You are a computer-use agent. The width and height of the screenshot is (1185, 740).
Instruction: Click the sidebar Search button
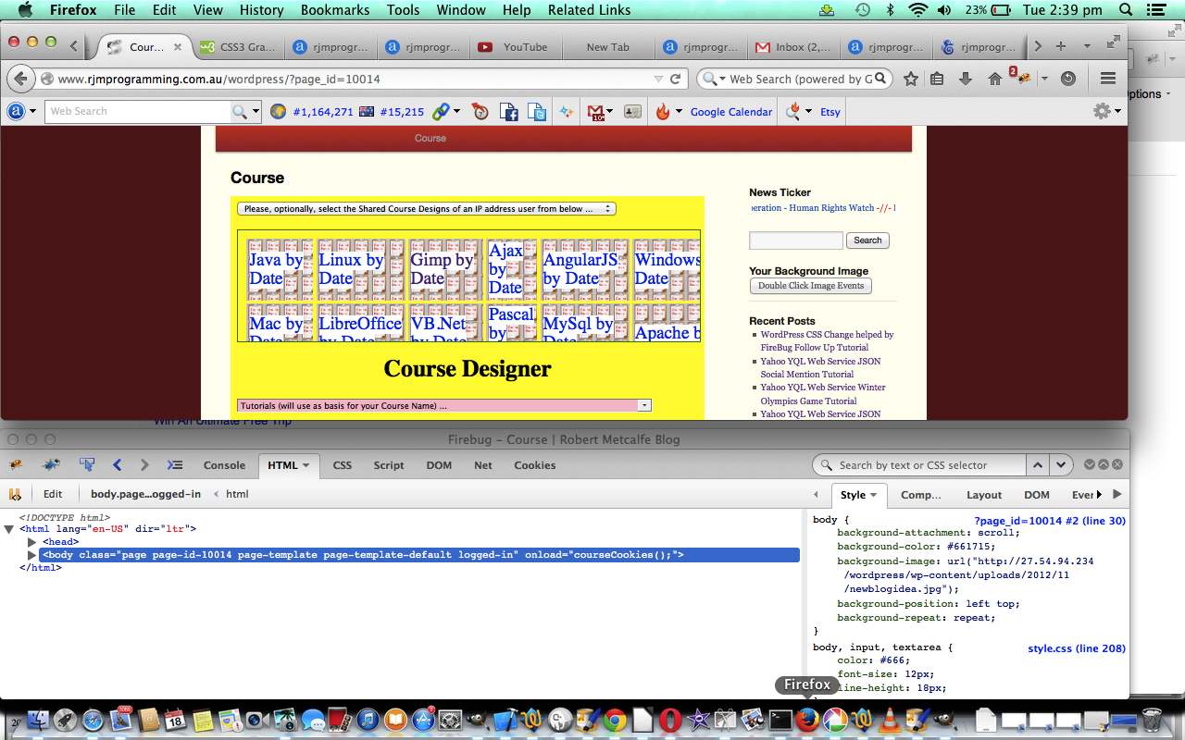coord(867,240)
